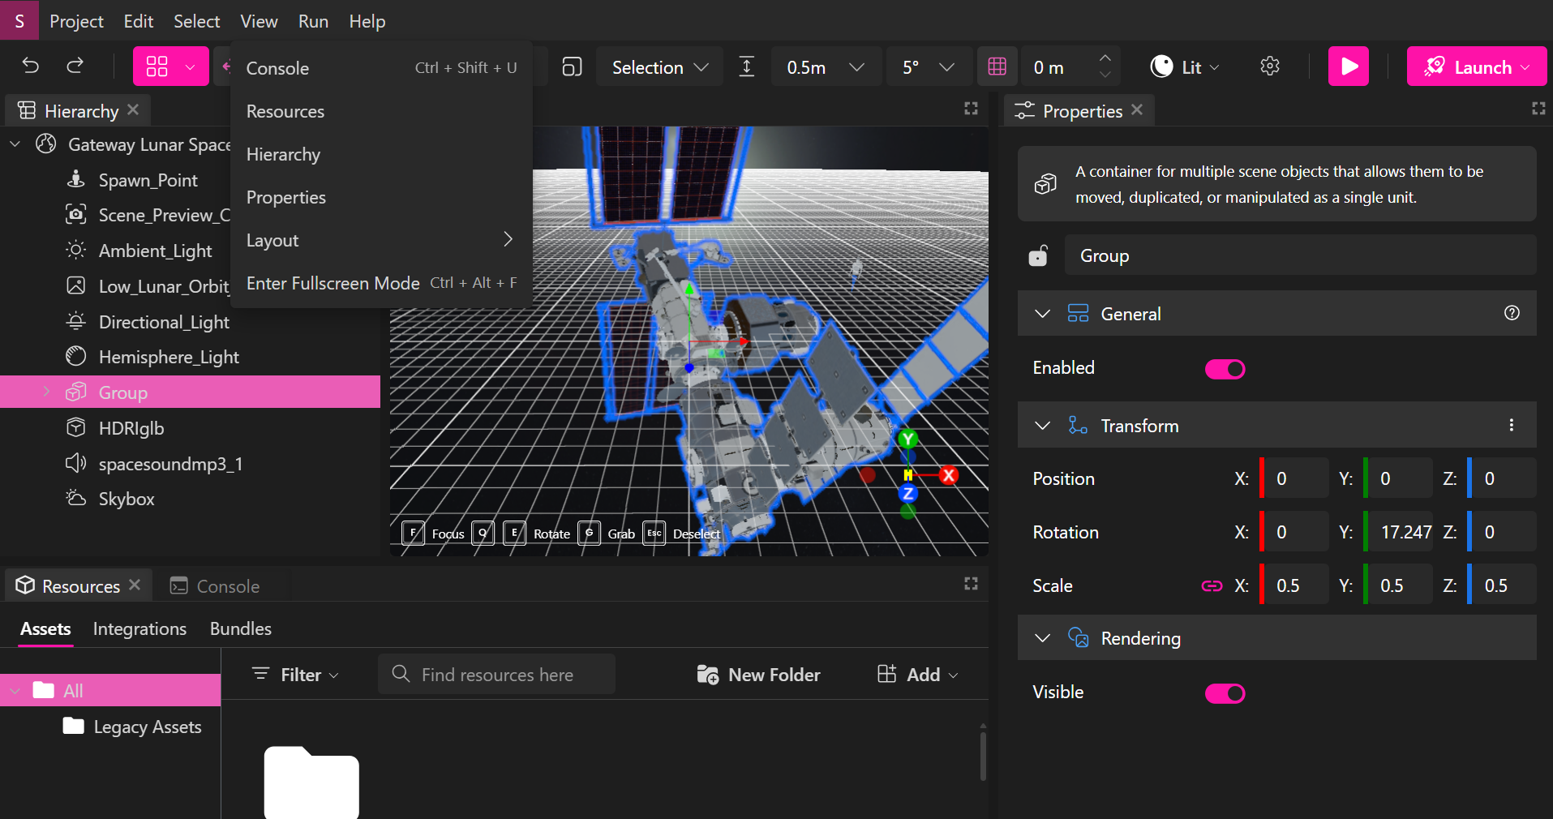Image resolution: width=1553 pixels, height=819 pixels.
Task: Click the redo arrow icon
Action: point(75,66)
